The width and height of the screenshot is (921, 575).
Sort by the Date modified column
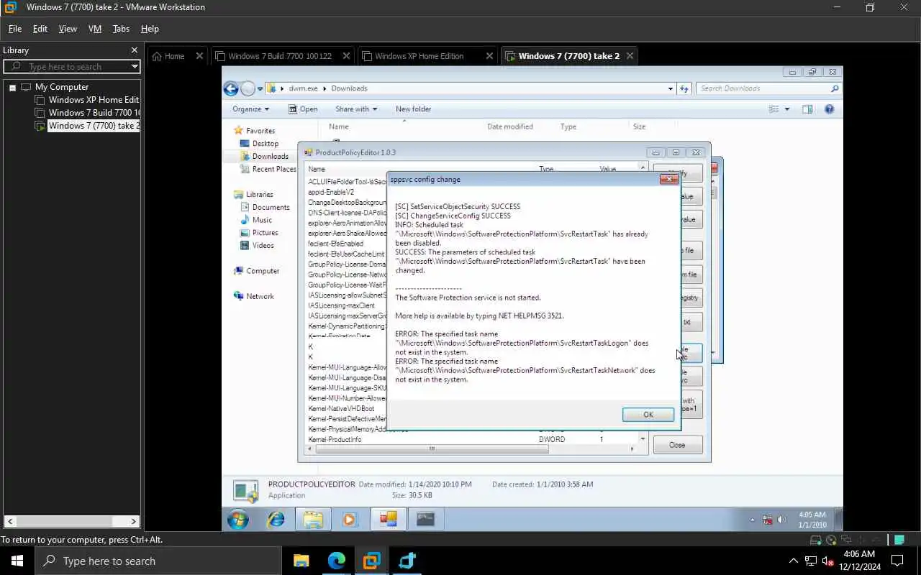point(509,126)
